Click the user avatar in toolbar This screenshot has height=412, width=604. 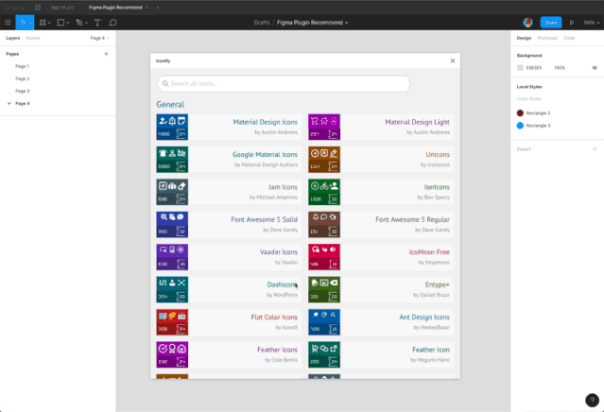(x=527, y=23)
